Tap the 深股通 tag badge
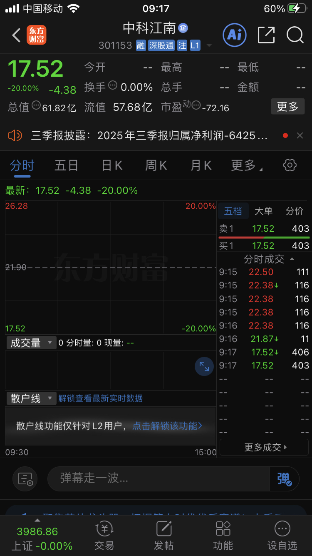This screenshot has width=312, height=556. point(161,45)
